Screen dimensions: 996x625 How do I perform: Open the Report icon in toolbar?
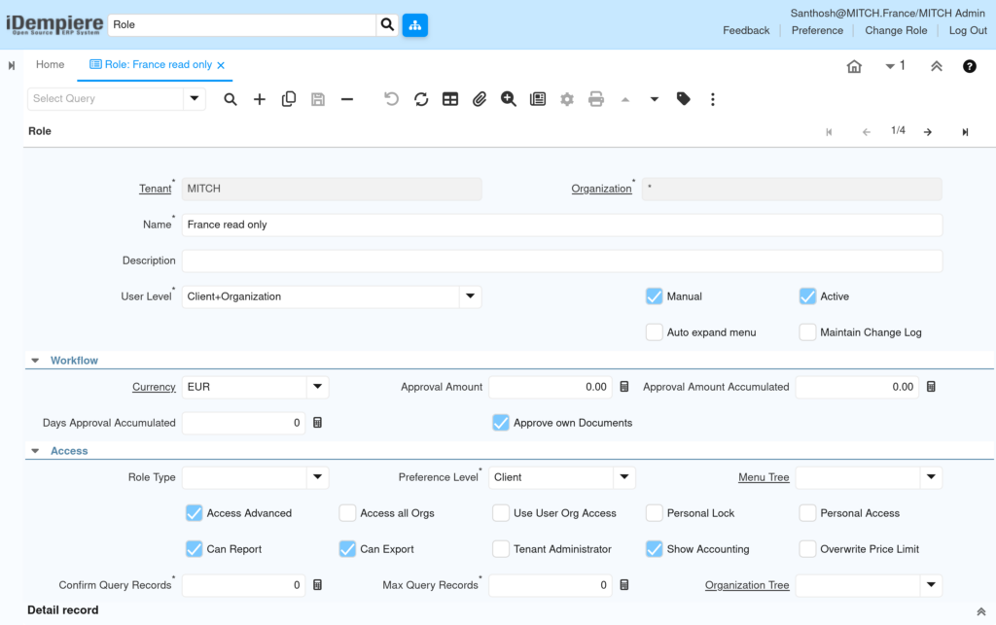[x=537, y=99]
